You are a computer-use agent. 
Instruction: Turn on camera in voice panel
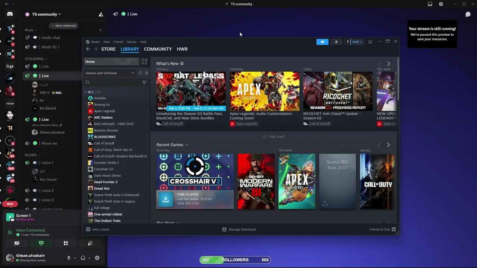pos(17,243)
